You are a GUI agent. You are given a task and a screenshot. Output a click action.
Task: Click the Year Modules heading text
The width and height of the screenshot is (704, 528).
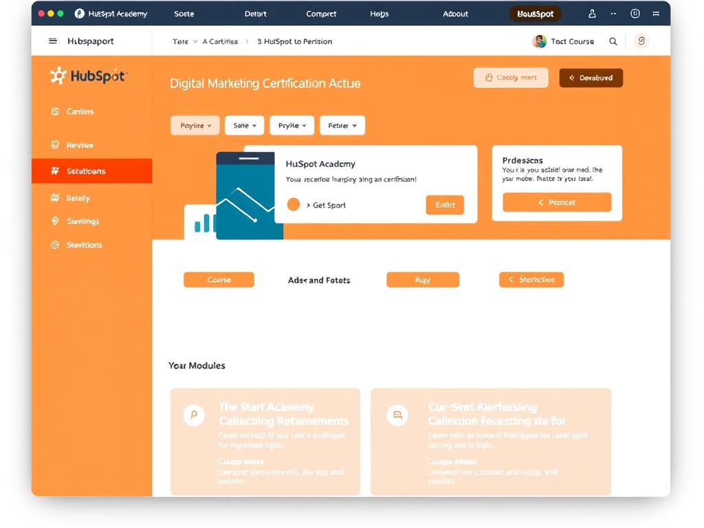pyautogui.click(x=197, y=366)
